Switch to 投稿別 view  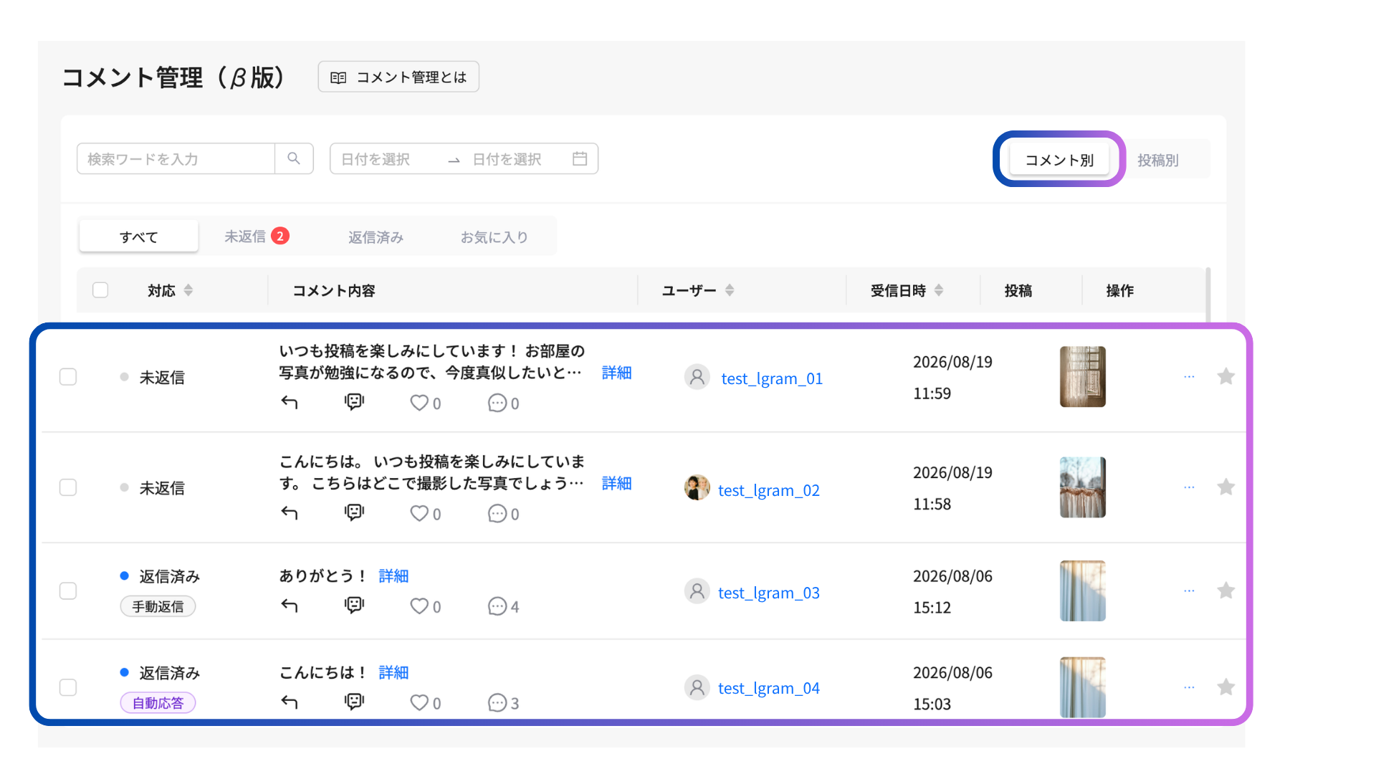point(1158,160)
